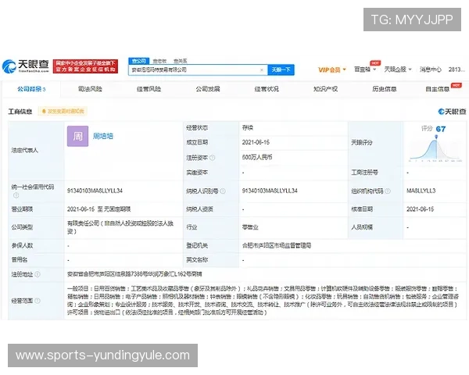
Task: Open legal representative 周培培 profile link
Action: pos(103,136)
